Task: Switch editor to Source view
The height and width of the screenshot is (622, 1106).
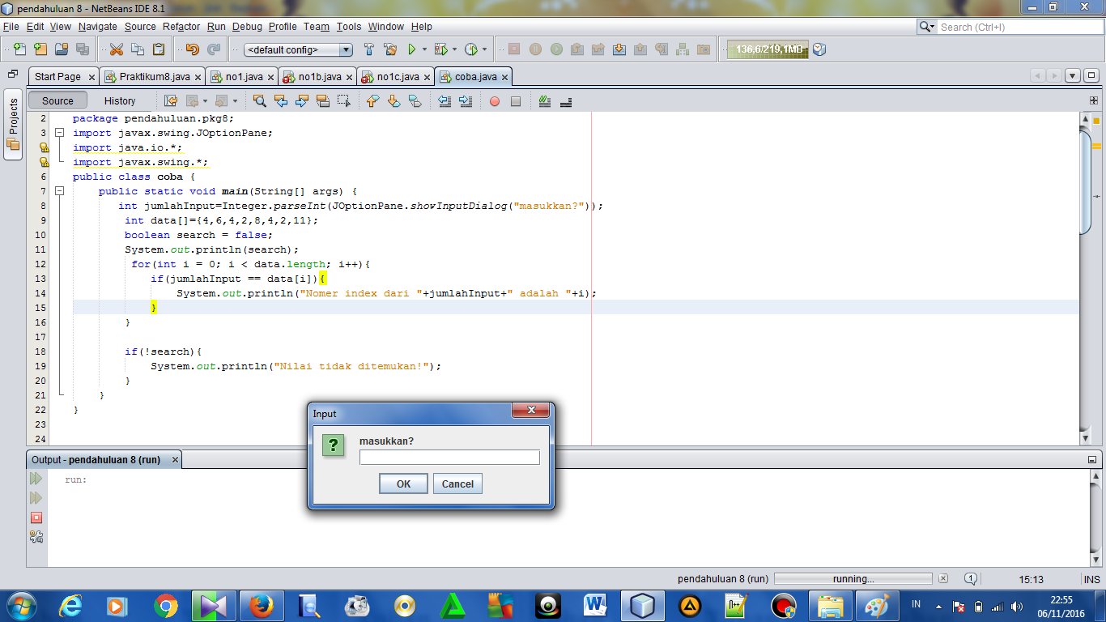Action: point(57,101)
